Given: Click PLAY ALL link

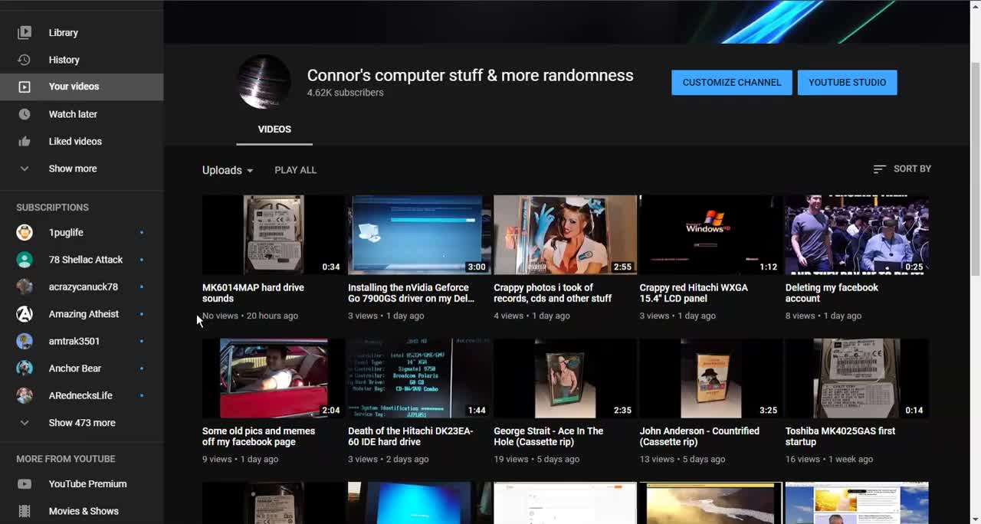Looking at the screenshot, I should (295, 170).
